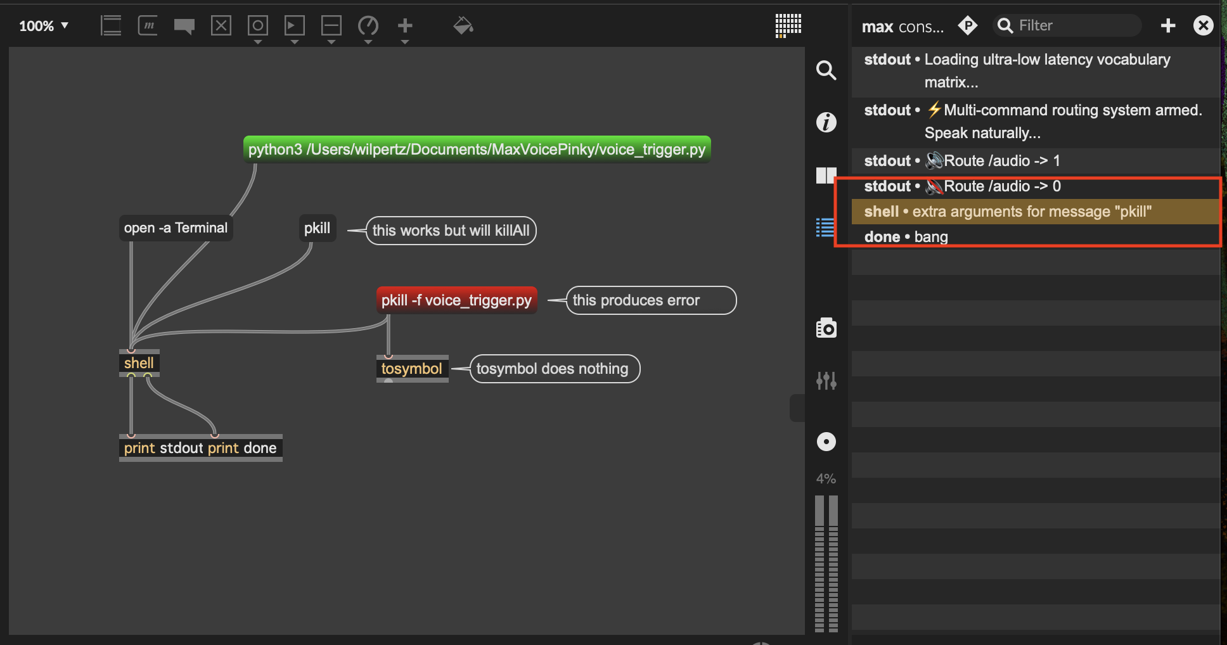Open the 100% zoom level dropdown
Image resolution: width=1227 pixels, height=645 pixels.
(43, 26)
